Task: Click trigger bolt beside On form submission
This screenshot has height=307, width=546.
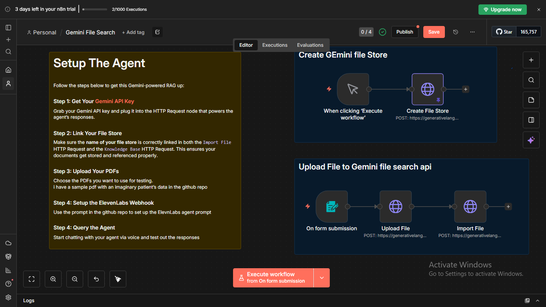Action: (308, 206)
